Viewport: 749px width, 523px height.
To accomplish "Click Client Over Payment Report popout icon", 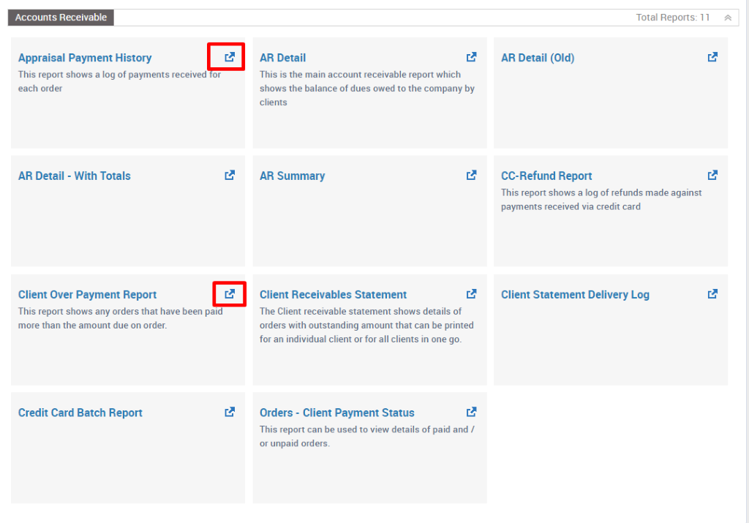I will coord(230,294).
